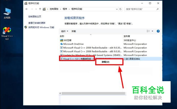Go up one level with up arrow
The width and height of the screenshot is (177, 109).
(40, 9)
